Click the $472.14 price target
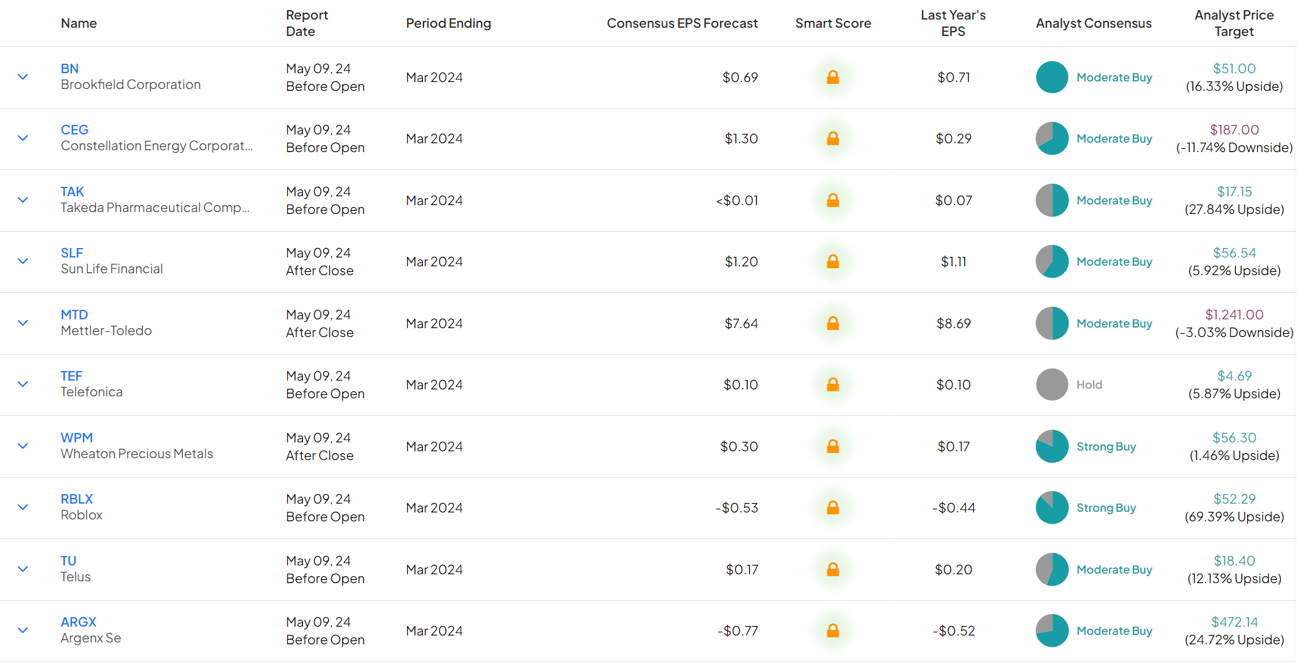The height and width of the screenshot is (662, 1297). click(1235, 622)
